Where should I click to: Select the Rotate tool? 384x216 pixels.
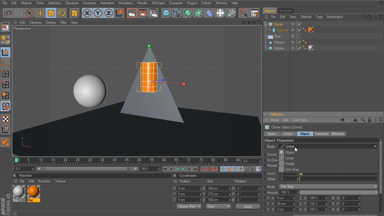click(62, 13)
